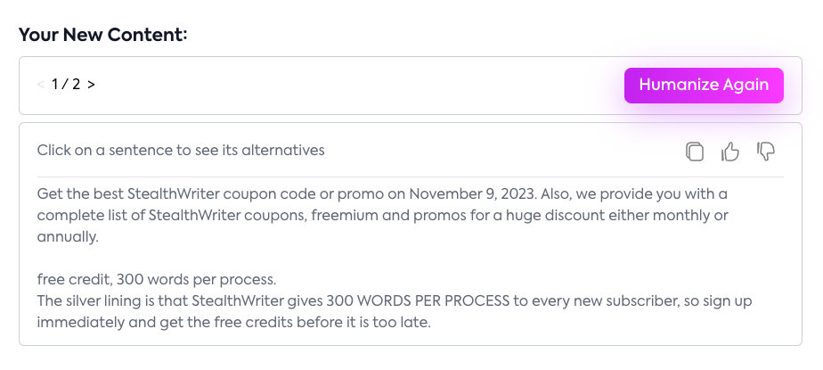The image size is (823, 370).
Task: Click the thumbs down icon
Action: tap(765, 152)
